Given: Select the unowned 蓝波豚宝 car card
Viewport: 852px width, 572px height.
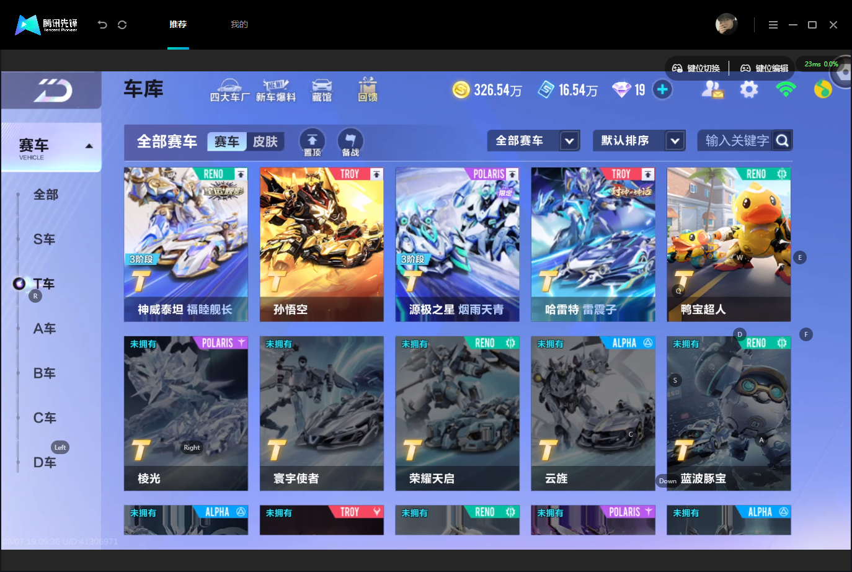Looking at the screenshot, I should pyautogui.click(x=729, y=414).
